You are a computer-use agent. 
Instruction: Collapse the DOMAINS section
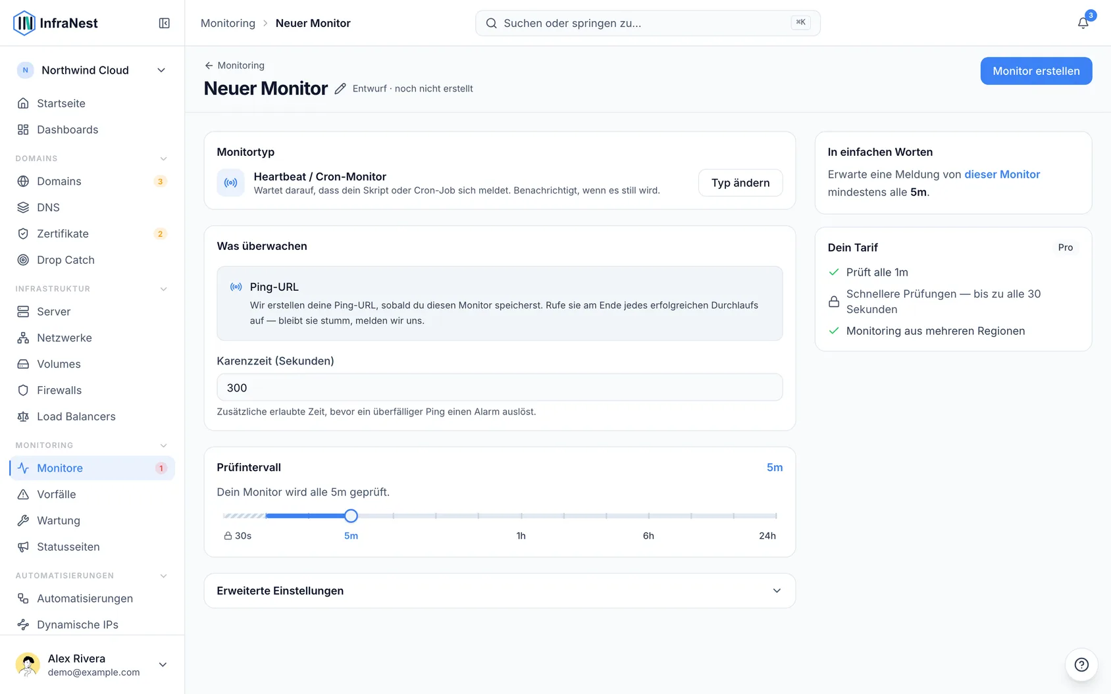coord(163,159)
